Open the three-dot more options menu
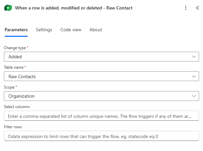Image resolution: width=203 pixels, height=151 pixels. coord(186,8)
